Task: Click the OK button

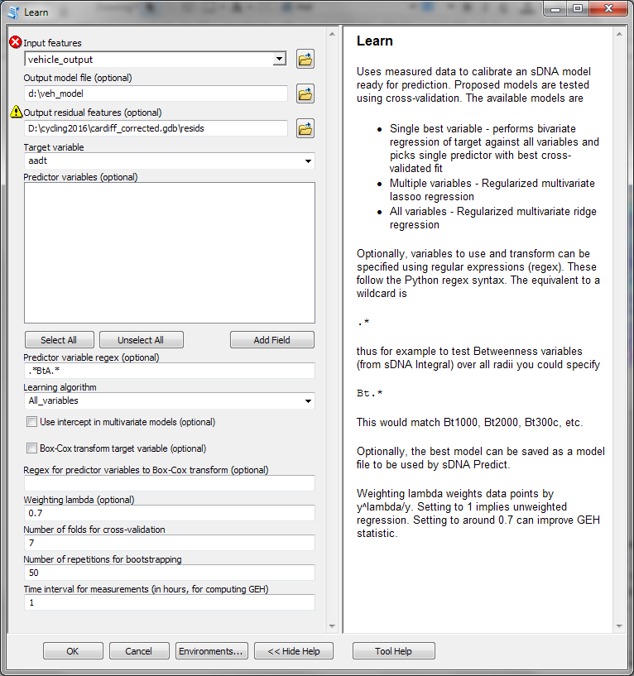Action: [x=73, y=651]
